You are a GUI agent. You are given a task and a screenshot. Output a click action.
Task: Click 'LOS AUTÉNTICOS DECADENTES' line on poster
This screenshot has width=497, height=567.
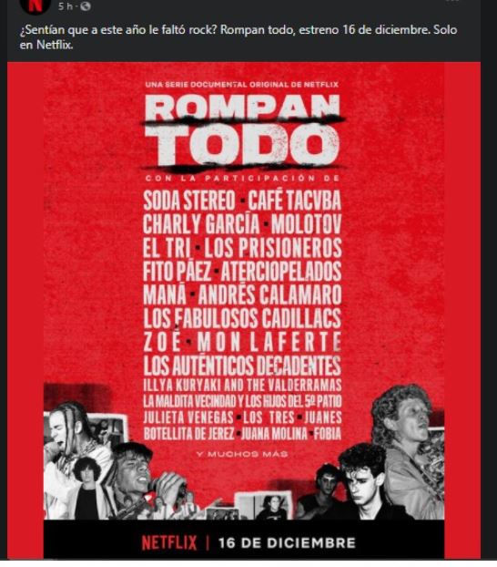[242, 366]
